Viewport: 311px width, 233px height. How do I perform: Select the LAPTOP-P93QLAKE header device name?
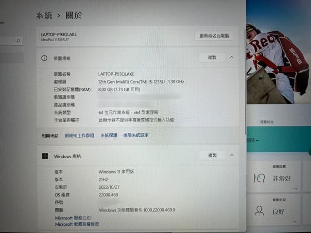coord(59,35)
